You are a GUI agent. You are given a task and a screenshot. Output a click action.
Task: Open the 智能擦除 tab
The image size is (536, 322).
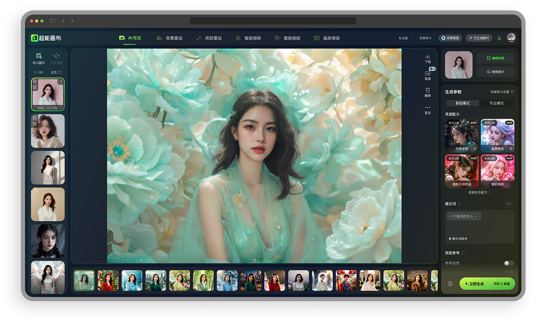(x=248, y=38)
